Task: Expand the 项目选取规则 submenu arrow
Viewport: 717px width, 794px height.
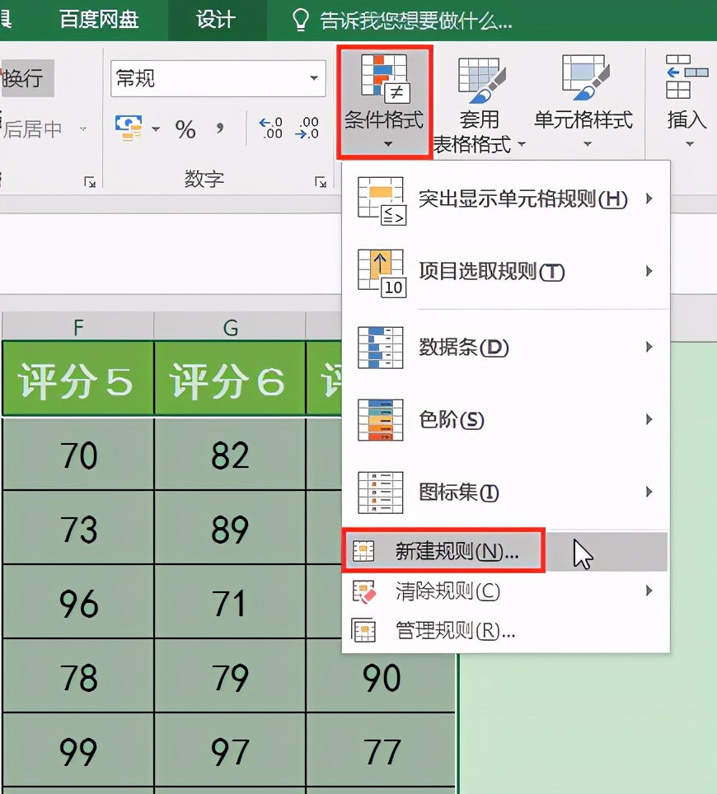Action: click(x=649, y=272)
